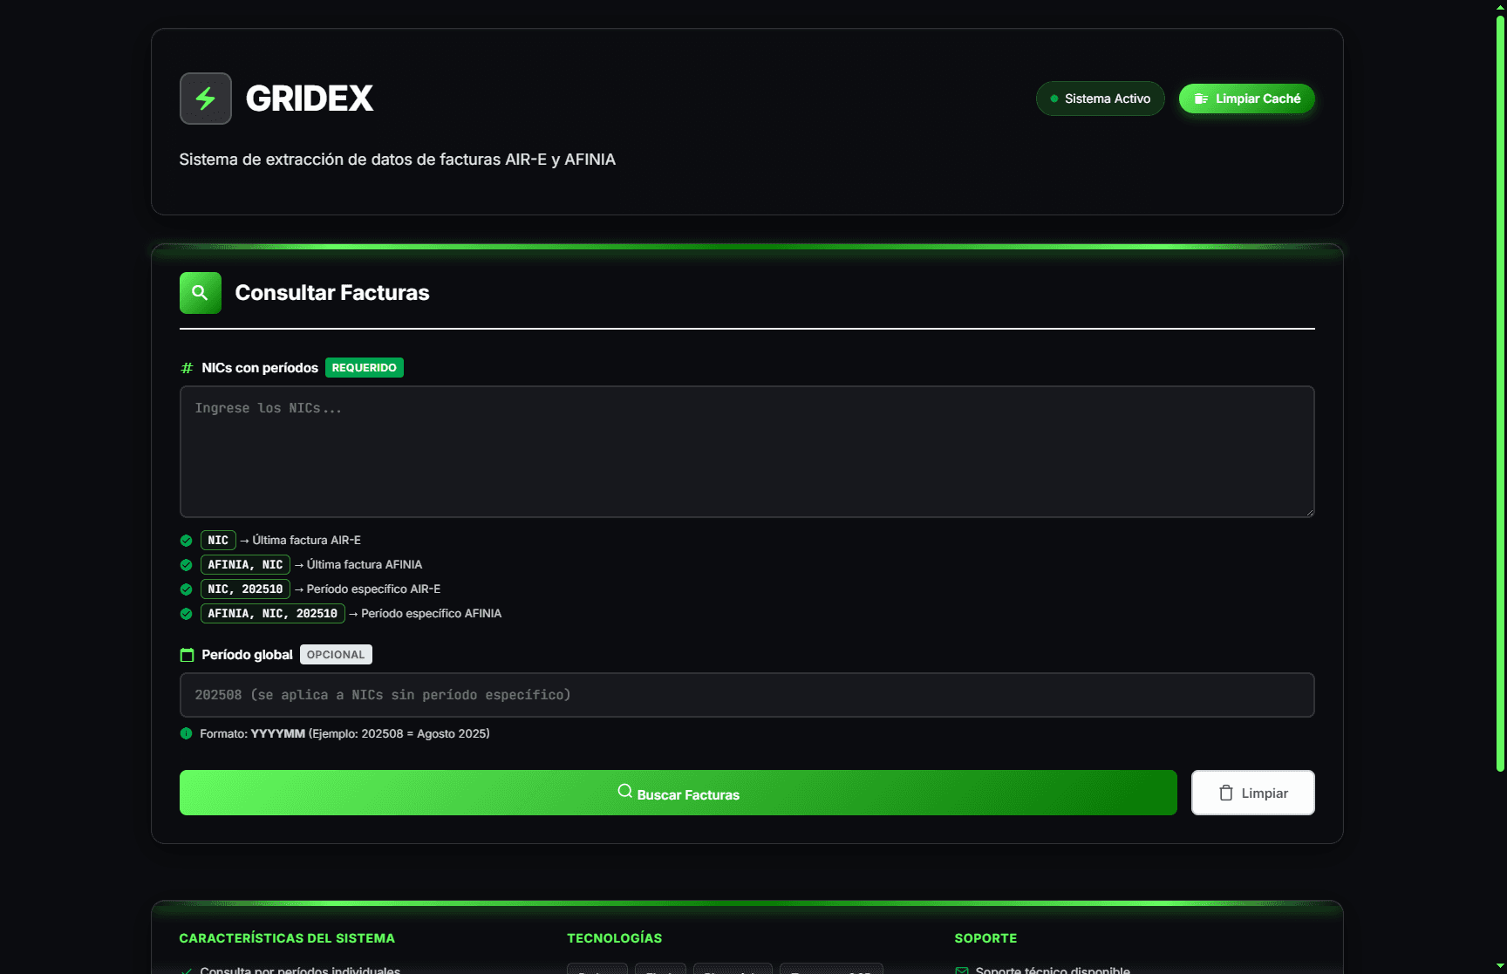
Task: Search invoices with Buscar Facturas button
Action: click(678, 793)
